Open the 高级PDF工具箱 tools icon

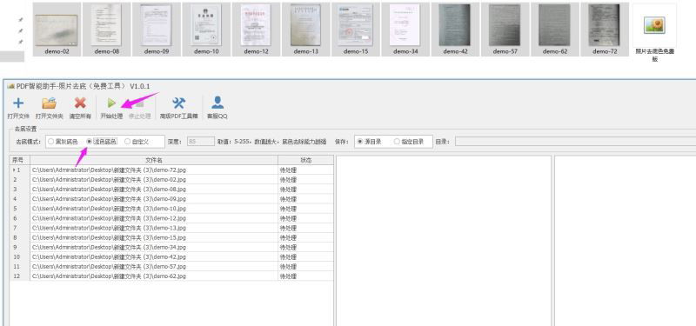pyautogui.click(x=179, y=103)
